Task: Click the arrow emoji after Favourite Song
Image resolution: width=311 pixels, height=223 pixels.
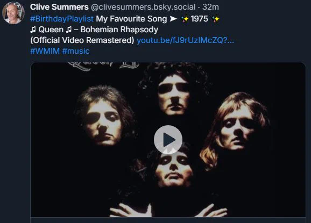Action: [173, 19]
